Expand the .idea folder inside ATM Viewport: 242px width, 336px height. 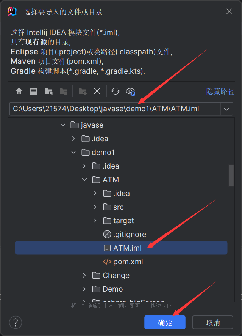pos(95,194)
